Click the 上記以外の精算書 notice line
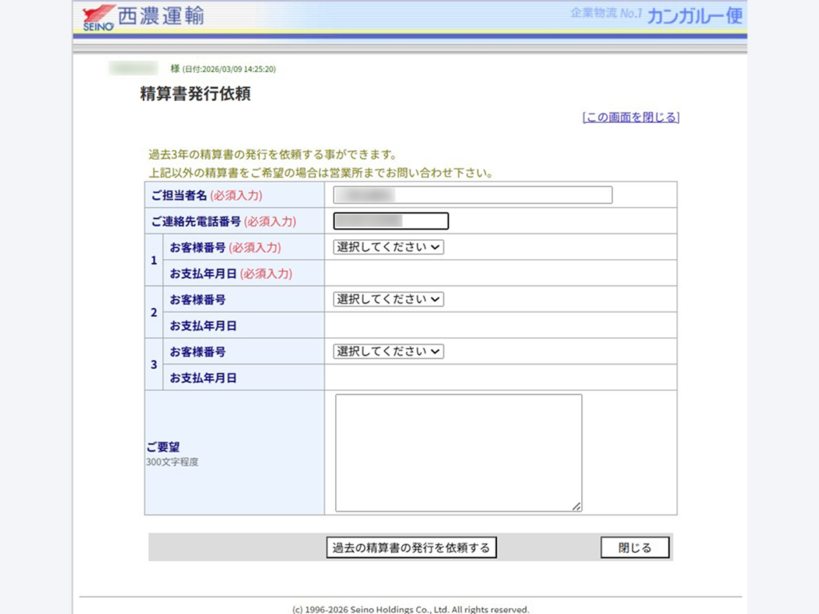Image resolution: width=819 pixels, height=614 pixels. pos(321,173)
